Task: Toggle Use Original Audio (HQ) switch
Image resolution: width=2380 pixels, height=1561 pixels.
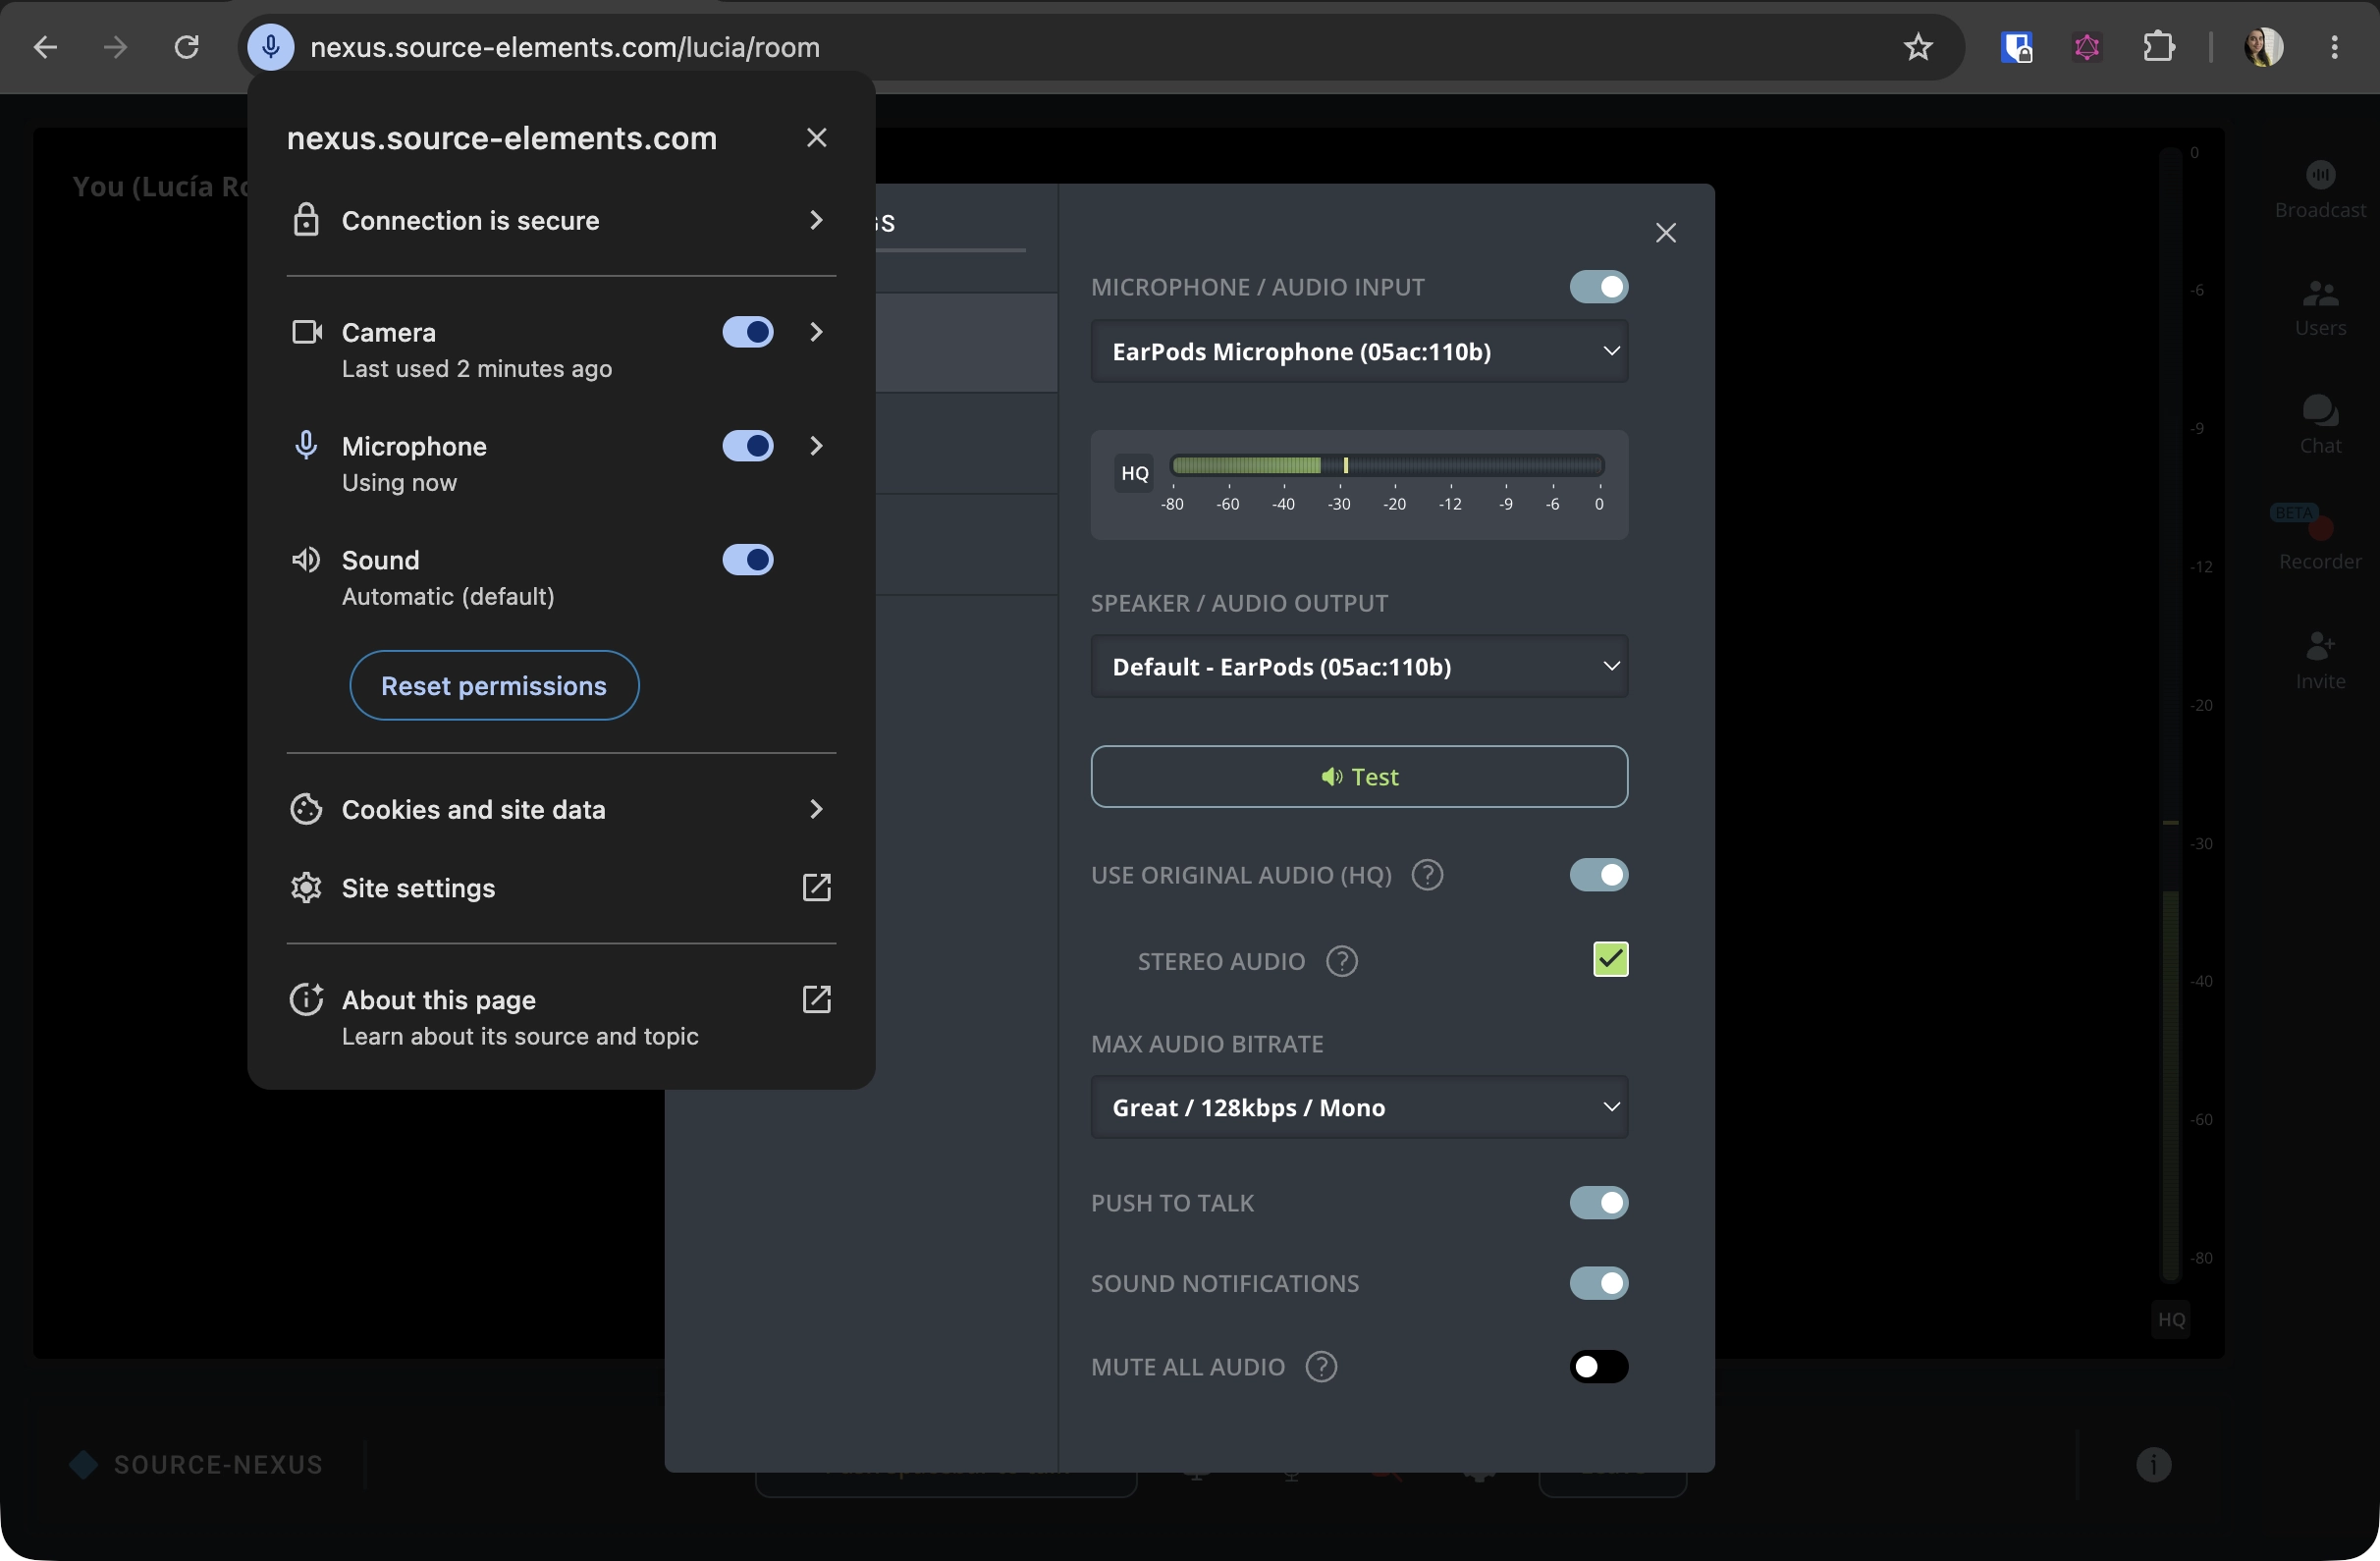Action: [1598, 875]
